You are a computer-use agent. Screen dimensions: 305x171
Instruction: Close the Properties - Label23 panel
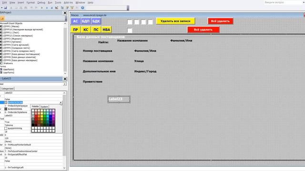65,79
